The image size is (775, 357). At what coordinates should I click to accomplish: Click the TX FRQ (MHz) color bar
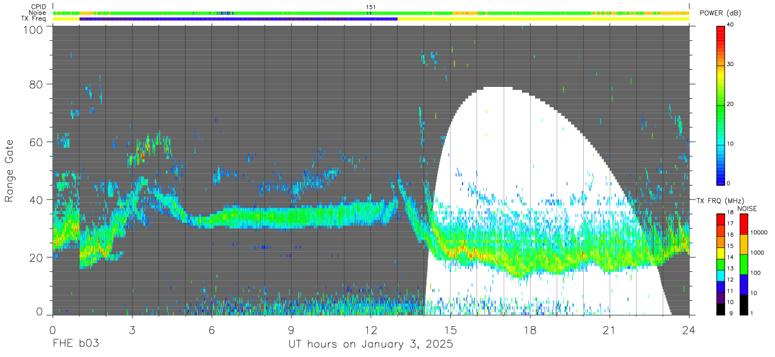tap(720, 264)
